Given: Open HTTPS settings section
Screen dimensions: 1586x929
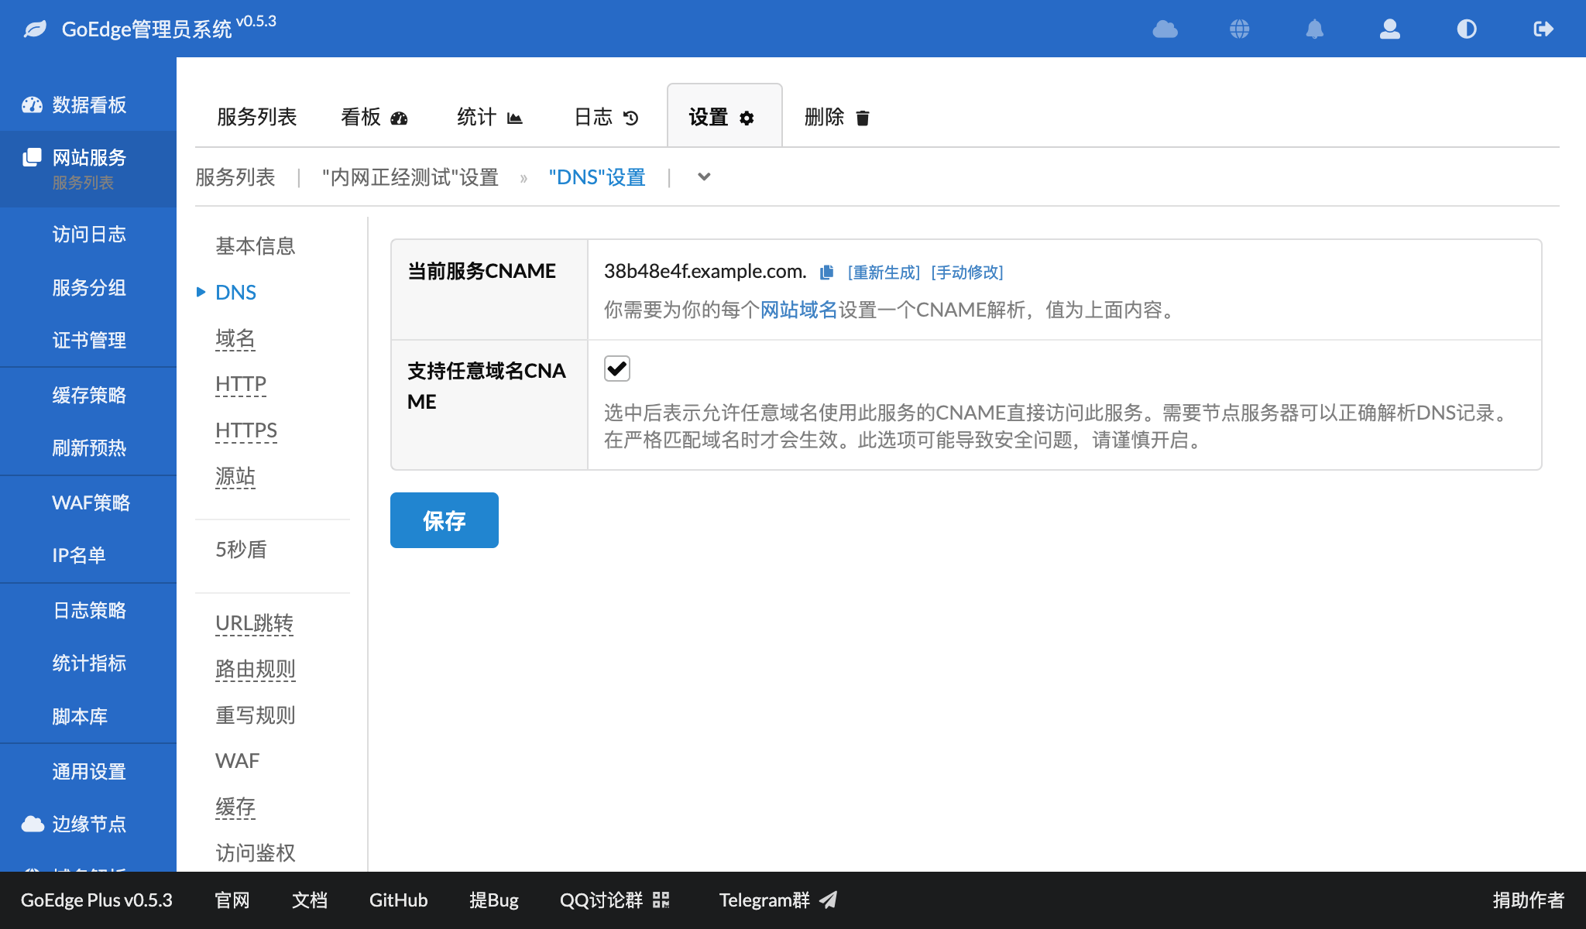Looking at the screenshot, I should [x=246, y=430].
